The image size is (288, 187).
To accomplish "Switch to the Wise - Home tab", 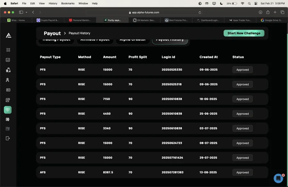I will point(16,20).
